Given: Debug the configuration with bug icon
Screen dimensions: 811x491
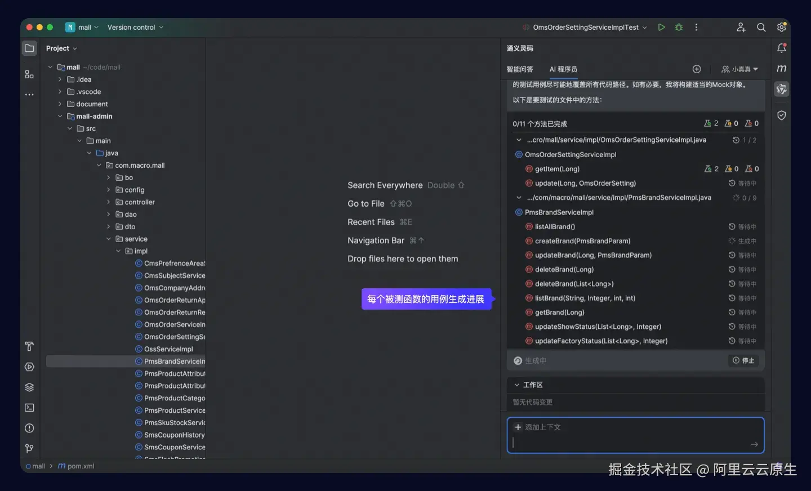Looking at the screenshot, I should pos(679,27).
